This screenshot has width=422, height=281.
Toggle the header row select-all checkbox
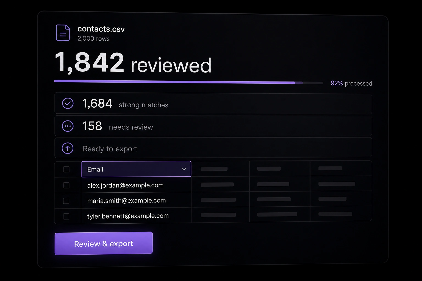[x=66, y=169]
